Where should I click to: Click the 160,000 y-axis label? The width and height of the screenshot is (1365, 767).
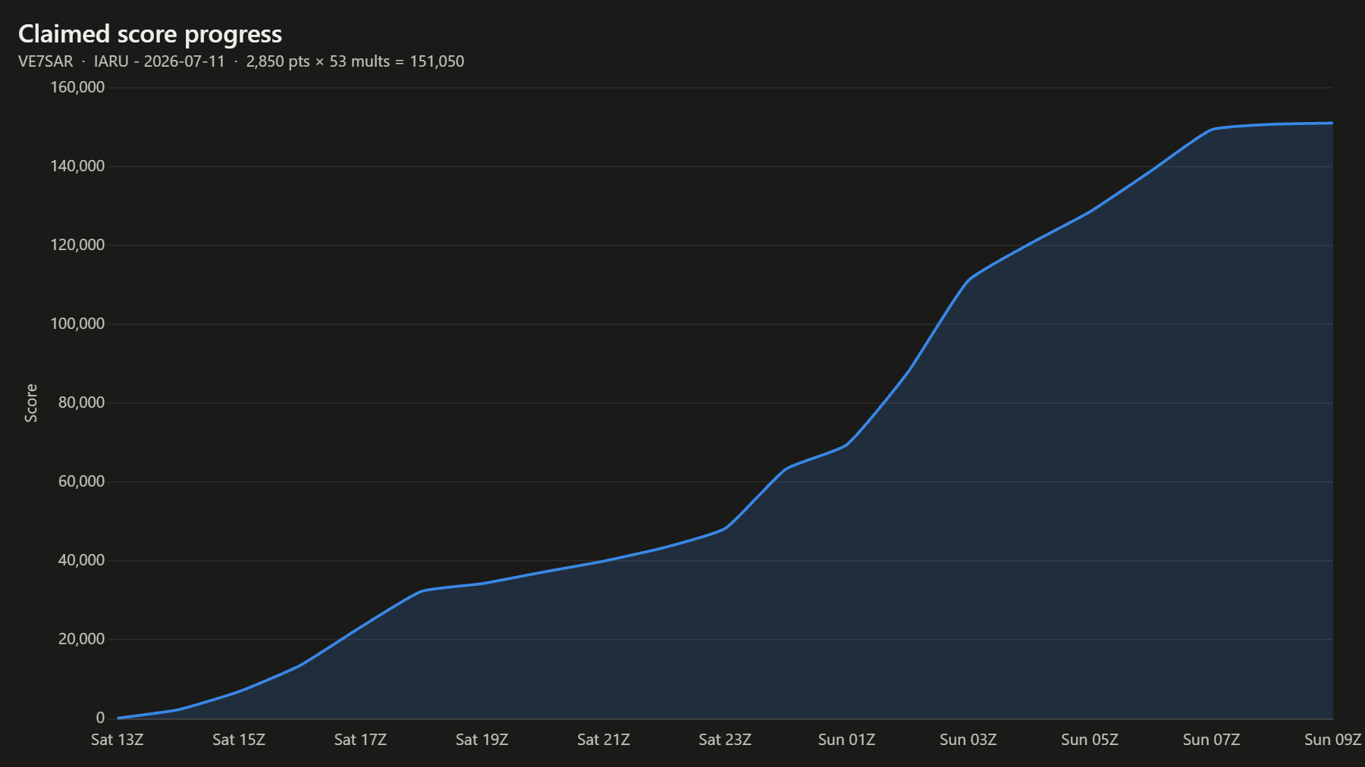[x=77, y=87]
